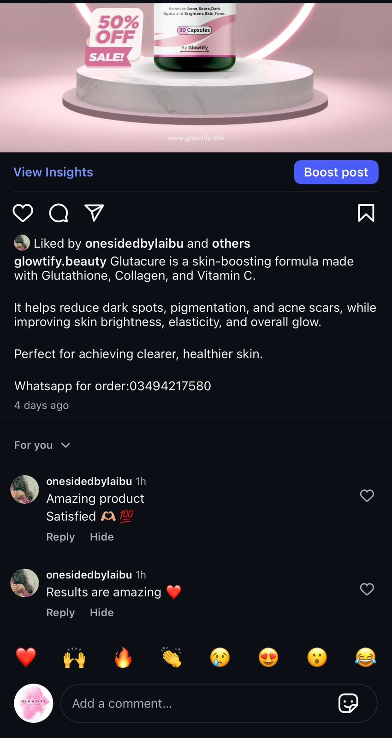Hide the 'Results are amazing' comment
The image size is (392, 738).
pyautogui.click(x=101, y=613)
